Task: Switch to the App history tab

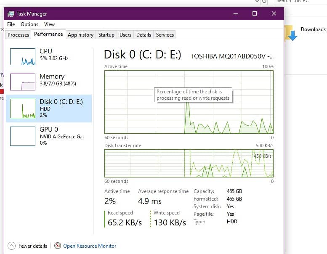Action: point(80,35)
